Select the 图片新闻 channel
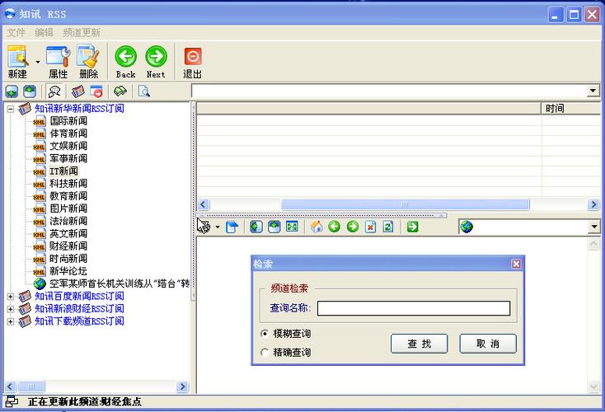The image size is (605, 412). pos(68,208)
